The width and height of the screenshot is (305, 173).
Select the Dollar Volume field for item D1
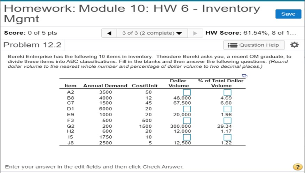coord(187,109)
